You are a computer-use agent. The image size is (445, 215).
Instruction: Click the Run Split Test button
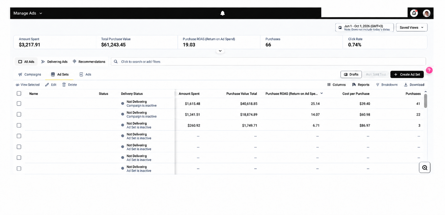click(x=376, y=74)
